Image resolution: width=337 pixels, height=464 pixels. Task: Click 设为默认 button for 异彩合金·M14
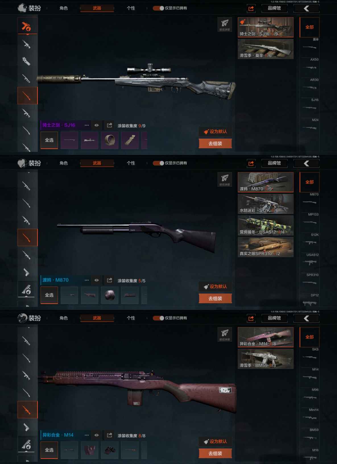[x=215, y=441]
